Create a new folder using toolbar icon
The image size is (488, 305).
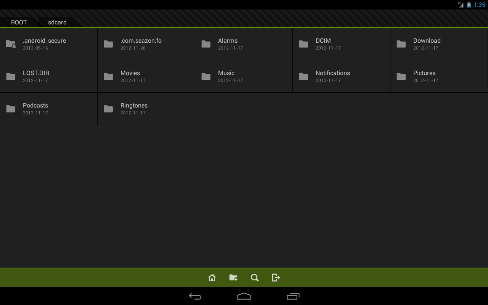click(x=233, y=278)
